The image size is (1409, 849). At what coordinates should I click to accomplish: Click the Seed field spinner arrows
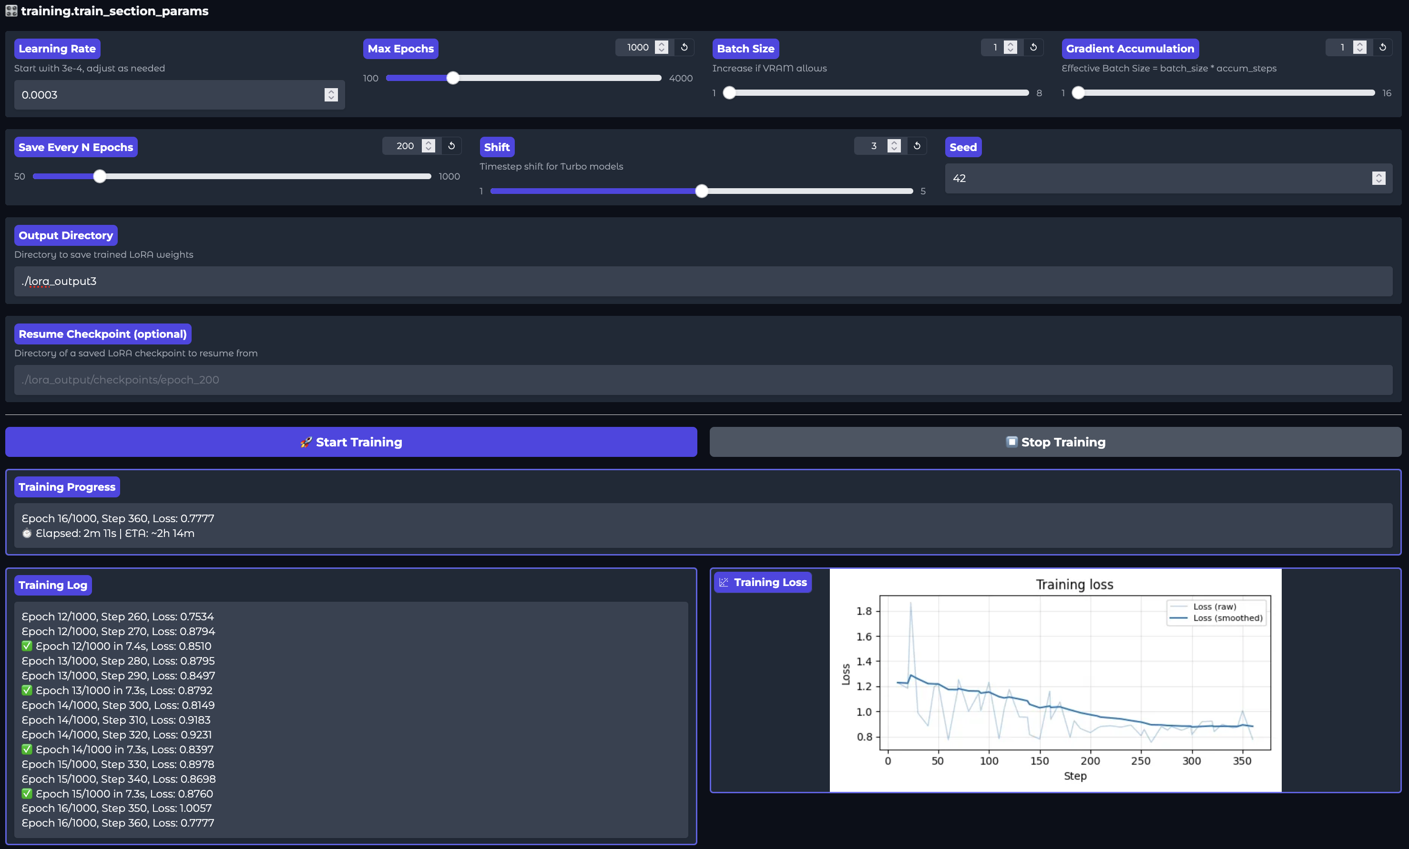coord(1378,178)
